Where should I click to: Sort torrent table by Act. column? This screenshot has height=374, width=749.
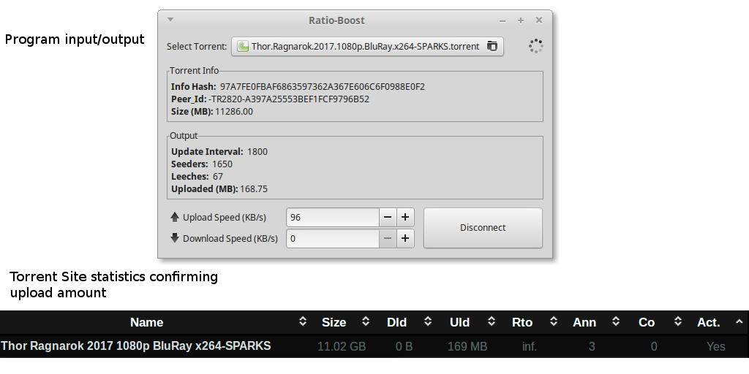[708, 322]
